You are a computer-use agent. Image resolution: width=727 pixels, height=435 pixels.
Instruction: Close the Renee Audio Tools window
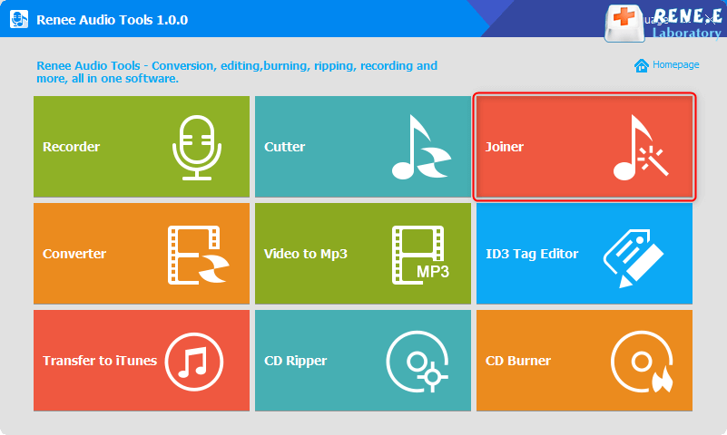(x=710, y=19)
